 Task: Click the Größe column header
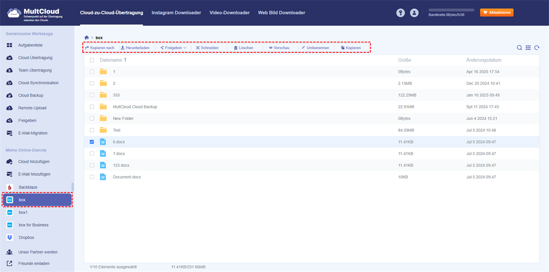404,60
